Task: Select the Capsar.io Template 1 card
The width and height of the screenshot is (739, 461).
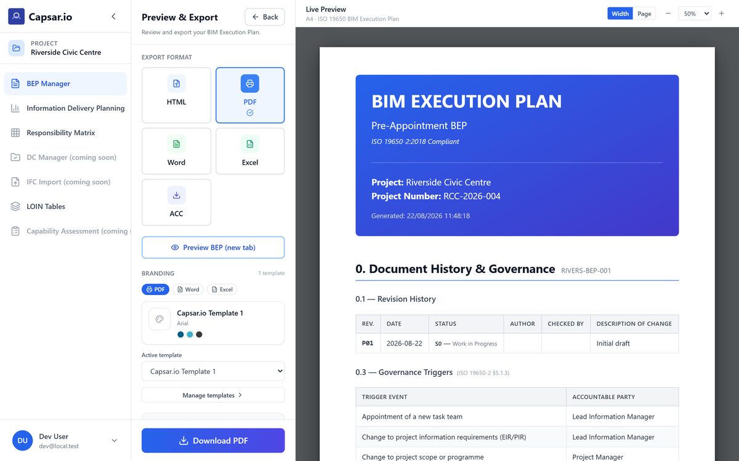Action: tap(213, 323)
